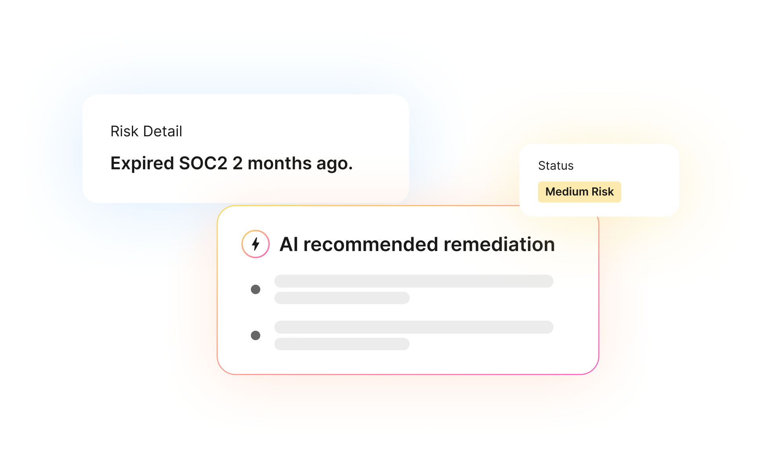Select the Status label
This screenshot has height=469, width=763.
click(x=556, y=166)
